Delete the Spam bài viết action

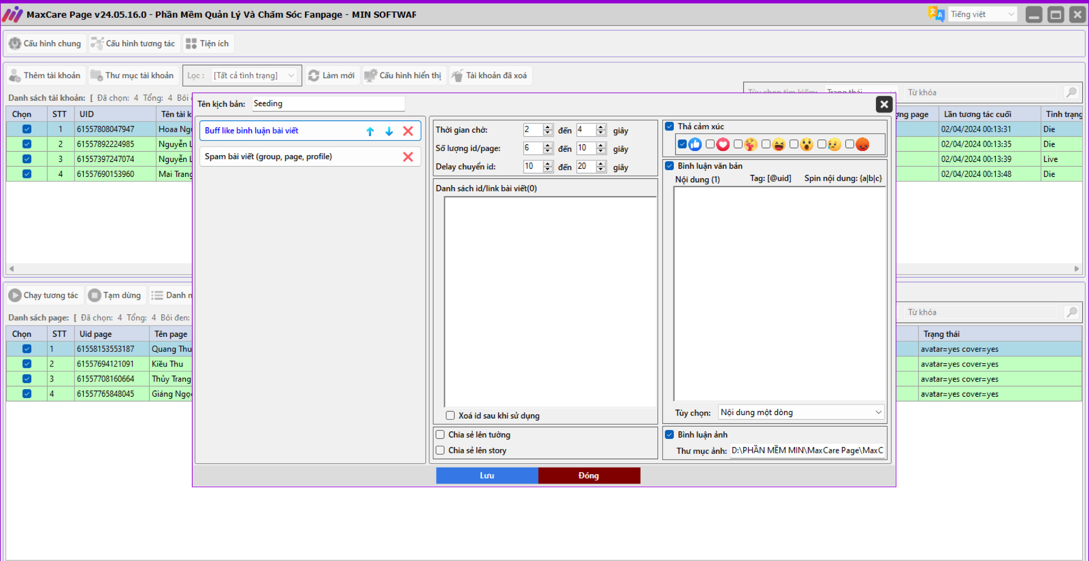pos(408,157)
